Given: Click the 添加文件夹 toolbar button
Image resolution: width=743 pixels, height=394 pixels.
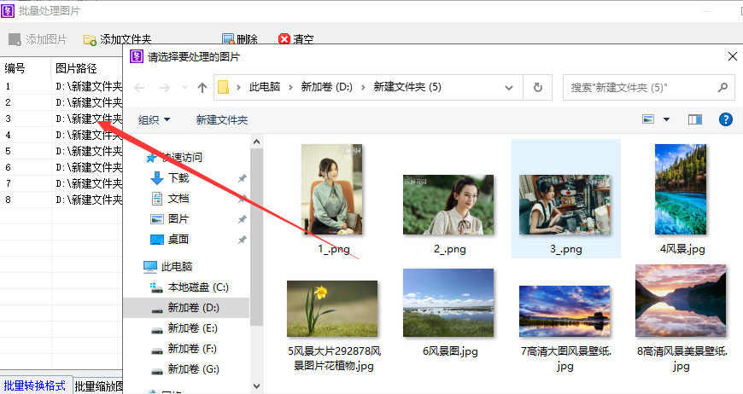Looking at the screenshot, I should [117, 39].
